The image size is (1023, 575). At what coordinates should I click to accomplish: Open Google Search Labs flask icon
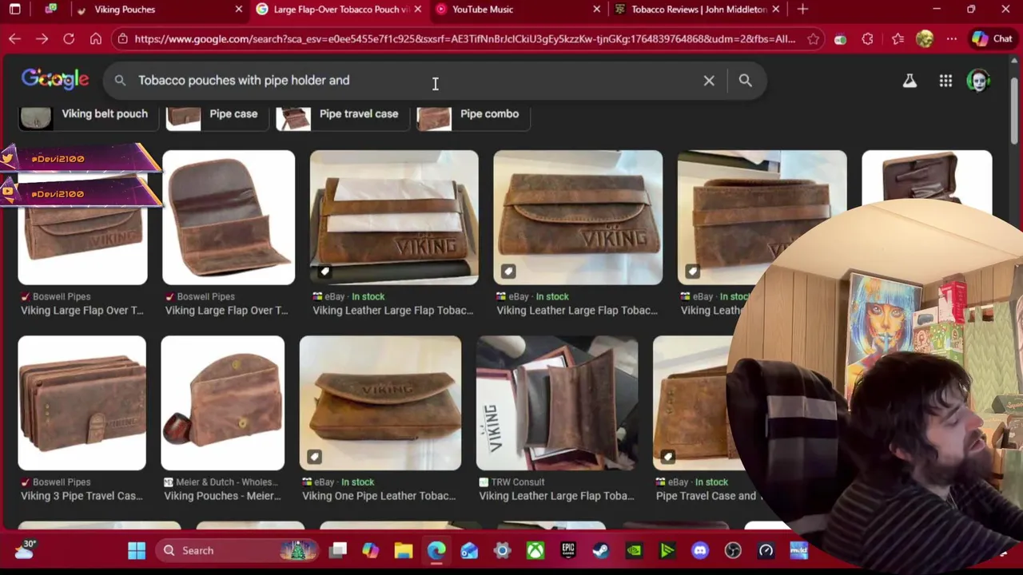tap(910, 80)
